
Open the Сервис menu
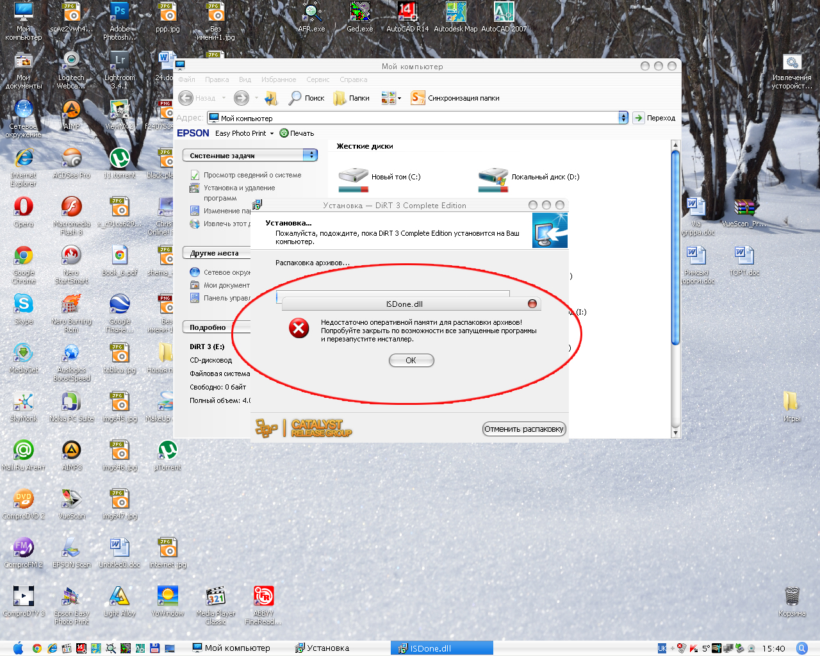tap(318, 79)
